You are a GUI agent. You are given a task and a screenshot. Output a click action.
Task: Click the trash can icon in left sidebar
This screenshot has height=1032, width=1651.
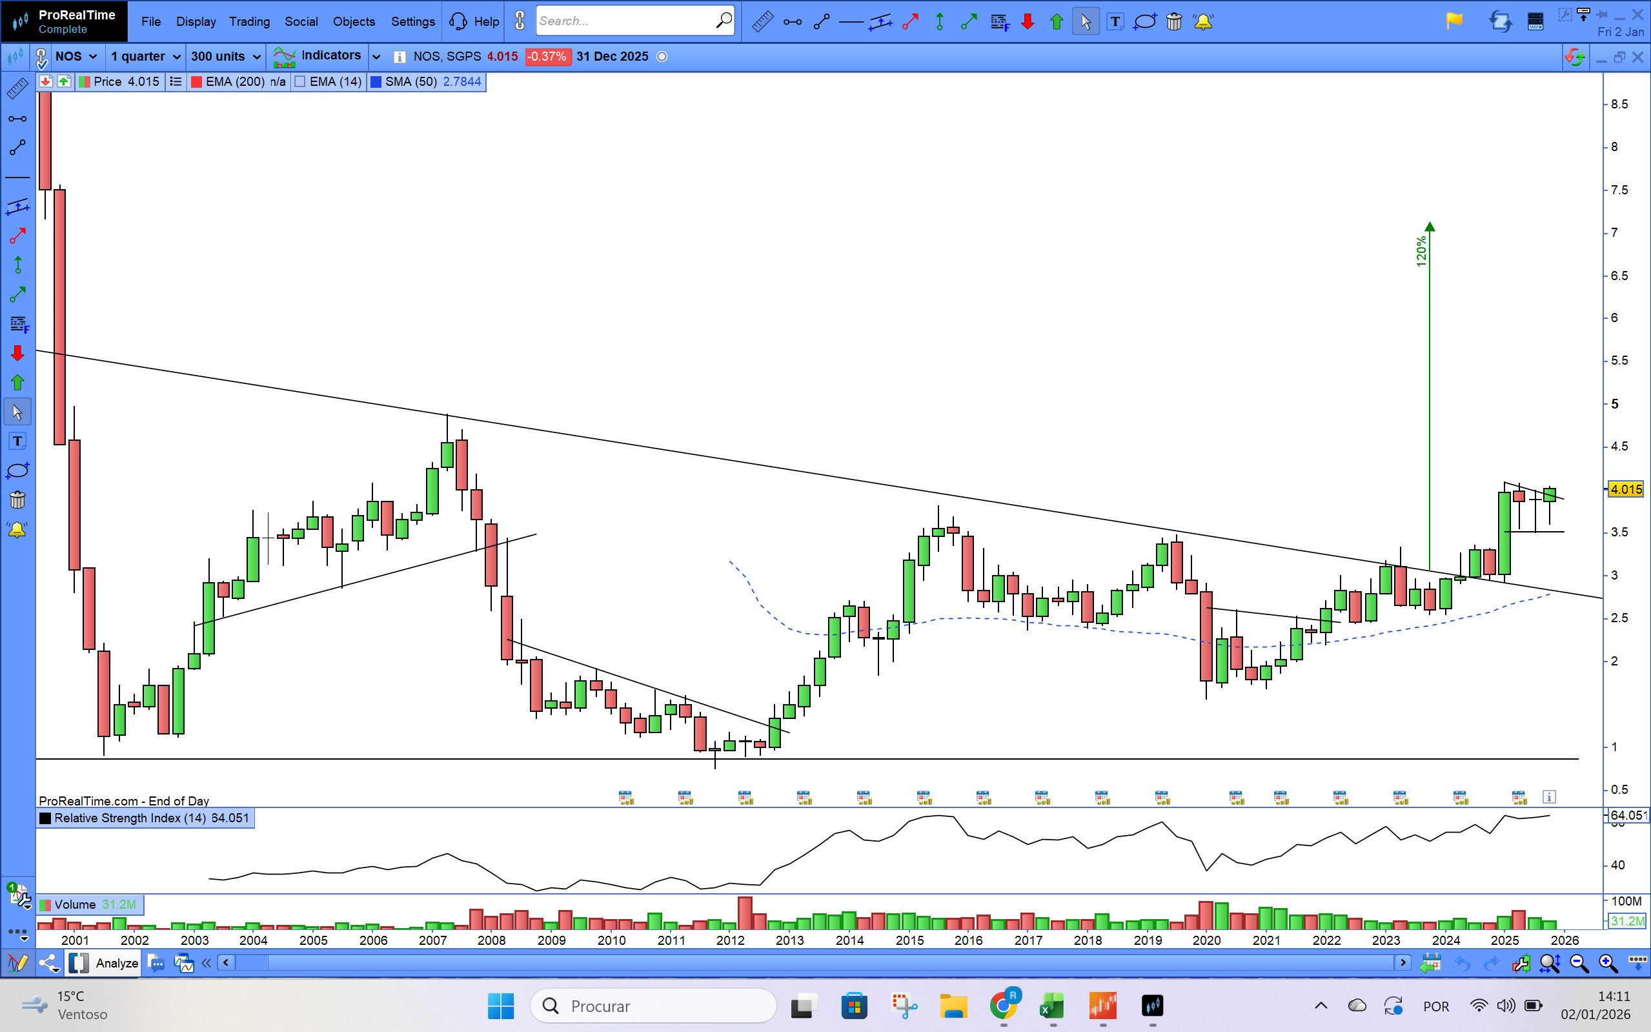[17, 500]
